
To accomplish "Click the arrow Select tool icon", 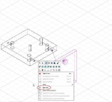I will coord(40,63).
